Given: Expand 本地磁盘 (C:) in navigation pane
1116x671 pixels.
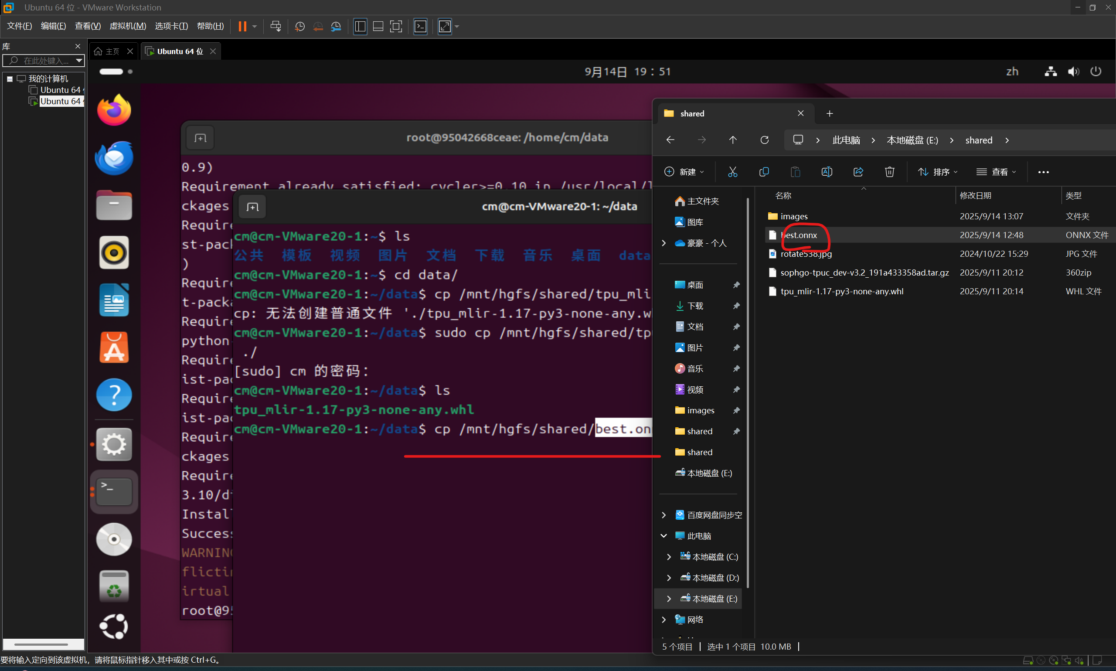Looking at the screenshot, I should 669,557.
